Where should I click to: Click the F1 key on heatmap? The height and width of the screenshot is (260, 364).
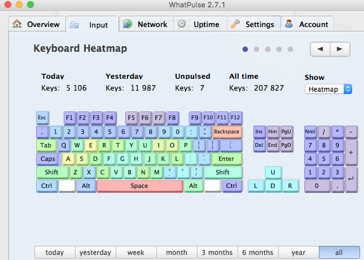[x=70, y=118]
